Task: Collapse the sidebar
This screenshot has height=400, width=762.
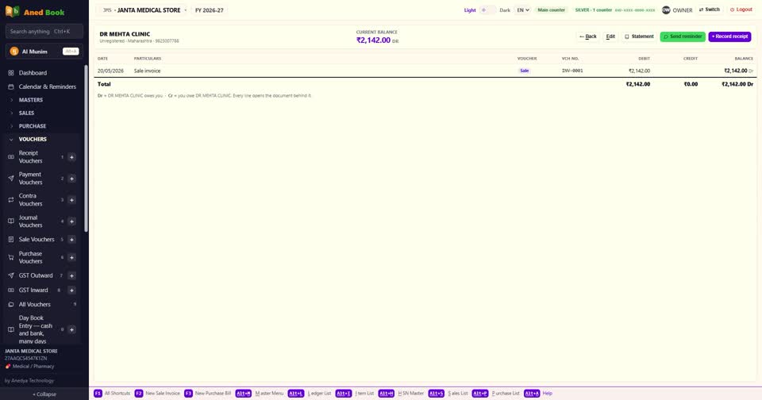Action: click(x=44, y=394)
